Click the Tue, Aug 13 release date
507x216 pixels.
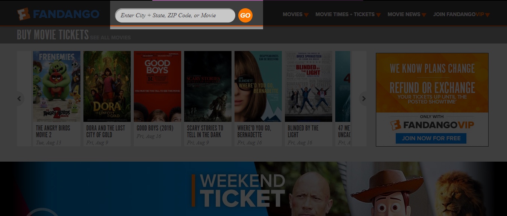pos(48,143)
